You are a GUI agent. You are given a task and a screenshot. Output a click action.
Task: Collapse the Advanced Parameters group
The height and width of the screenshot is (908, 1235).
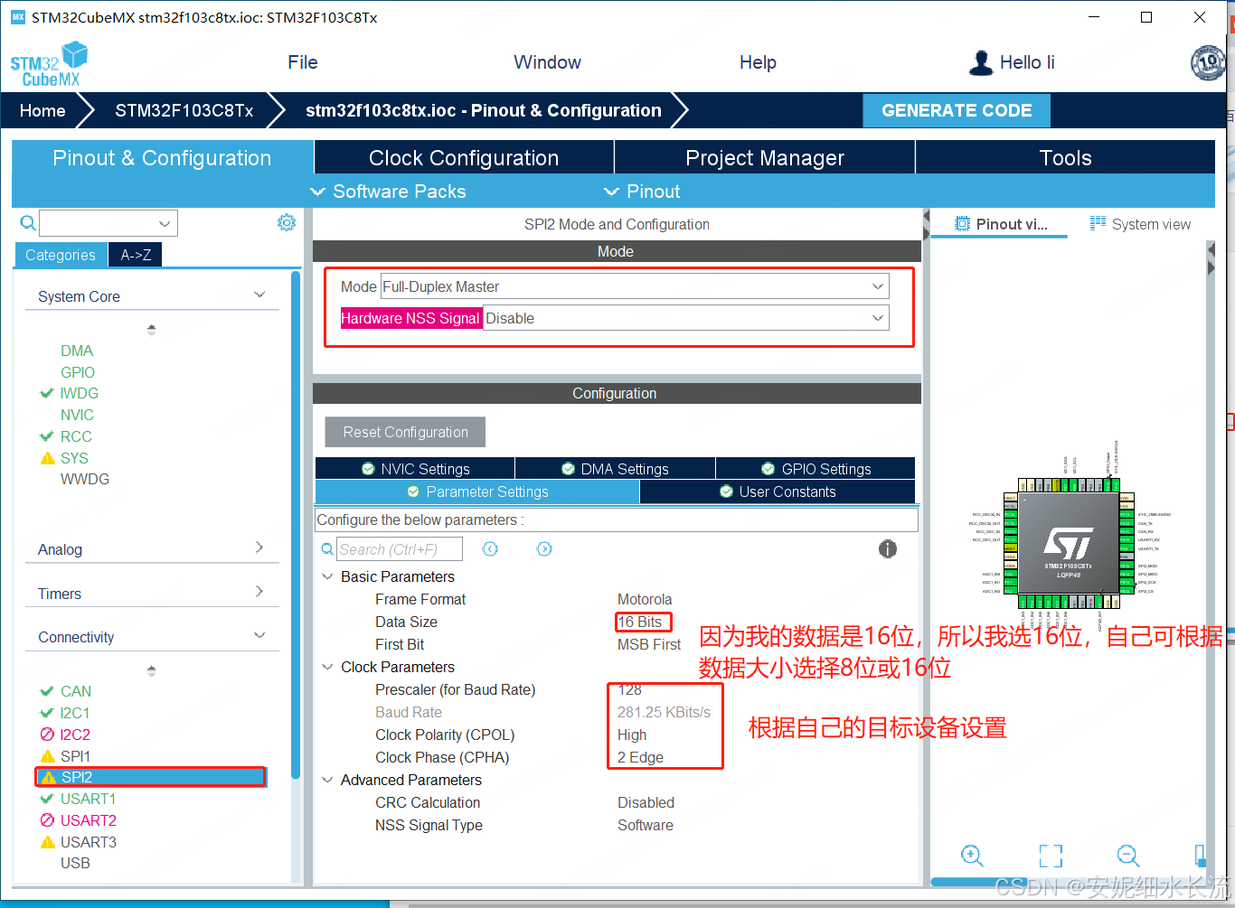pos(327,780)
